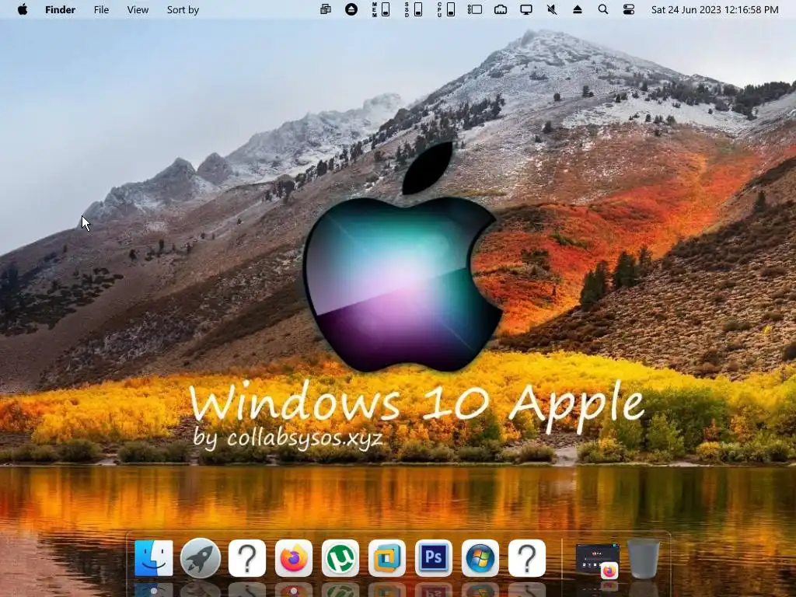This screenshot has height=597, width=796.
Task: Open Spotlight search magnifier icon
Action: [603, 9]
